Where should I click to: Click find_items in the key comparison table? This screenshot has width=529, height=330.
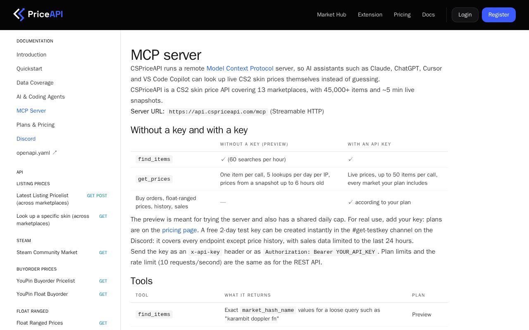[x=154, y=159]
